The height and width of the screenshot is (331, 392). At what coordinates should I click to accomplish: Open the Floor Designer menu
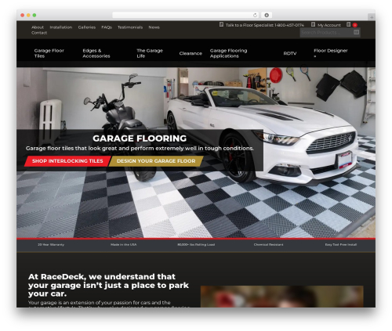331,52
